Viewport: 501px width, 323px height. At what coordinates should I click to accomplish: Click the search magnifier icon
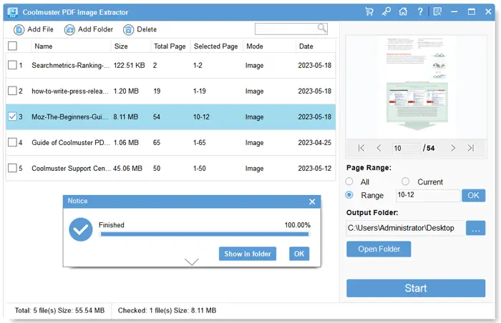click(322, 29)
